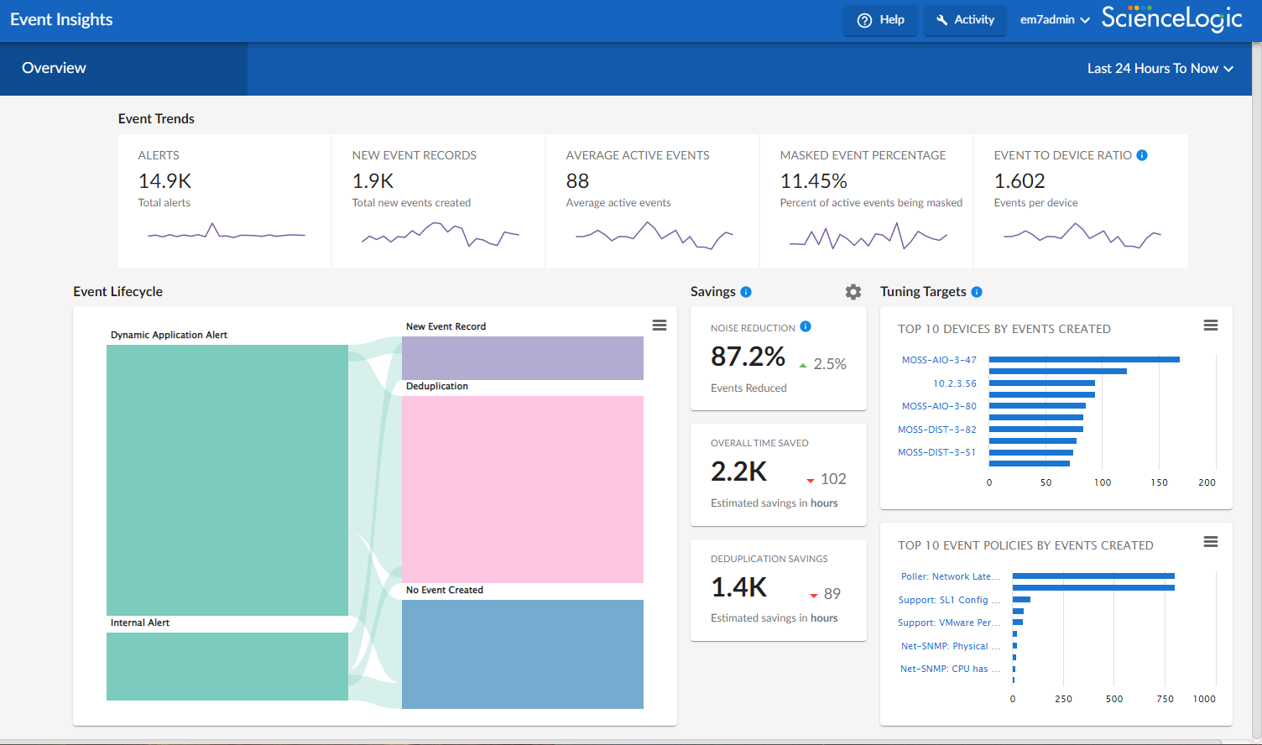Click hamburger menu on Top 10 Devices chart
The height and width of the screenshot is (745, 1262).
coord(1210,325)
